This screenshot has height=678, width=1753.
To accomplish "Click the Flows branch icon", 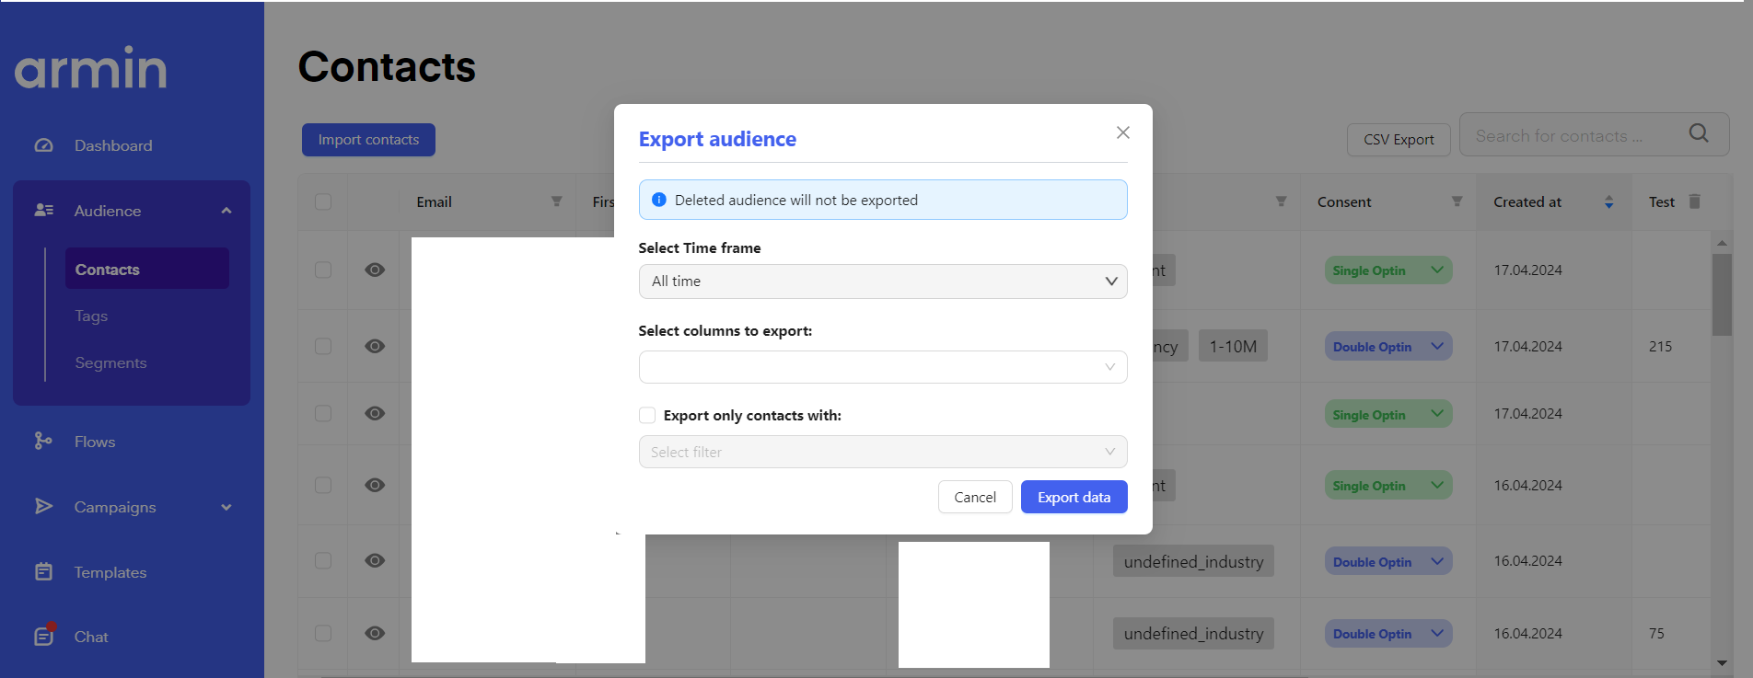I will [x=43, y=442].
